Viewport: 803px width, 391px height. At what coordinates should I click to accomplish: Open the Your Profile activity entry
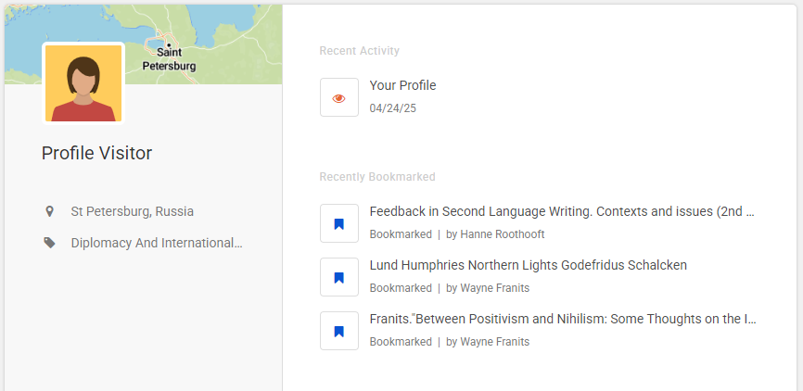(x=402, y=85)
